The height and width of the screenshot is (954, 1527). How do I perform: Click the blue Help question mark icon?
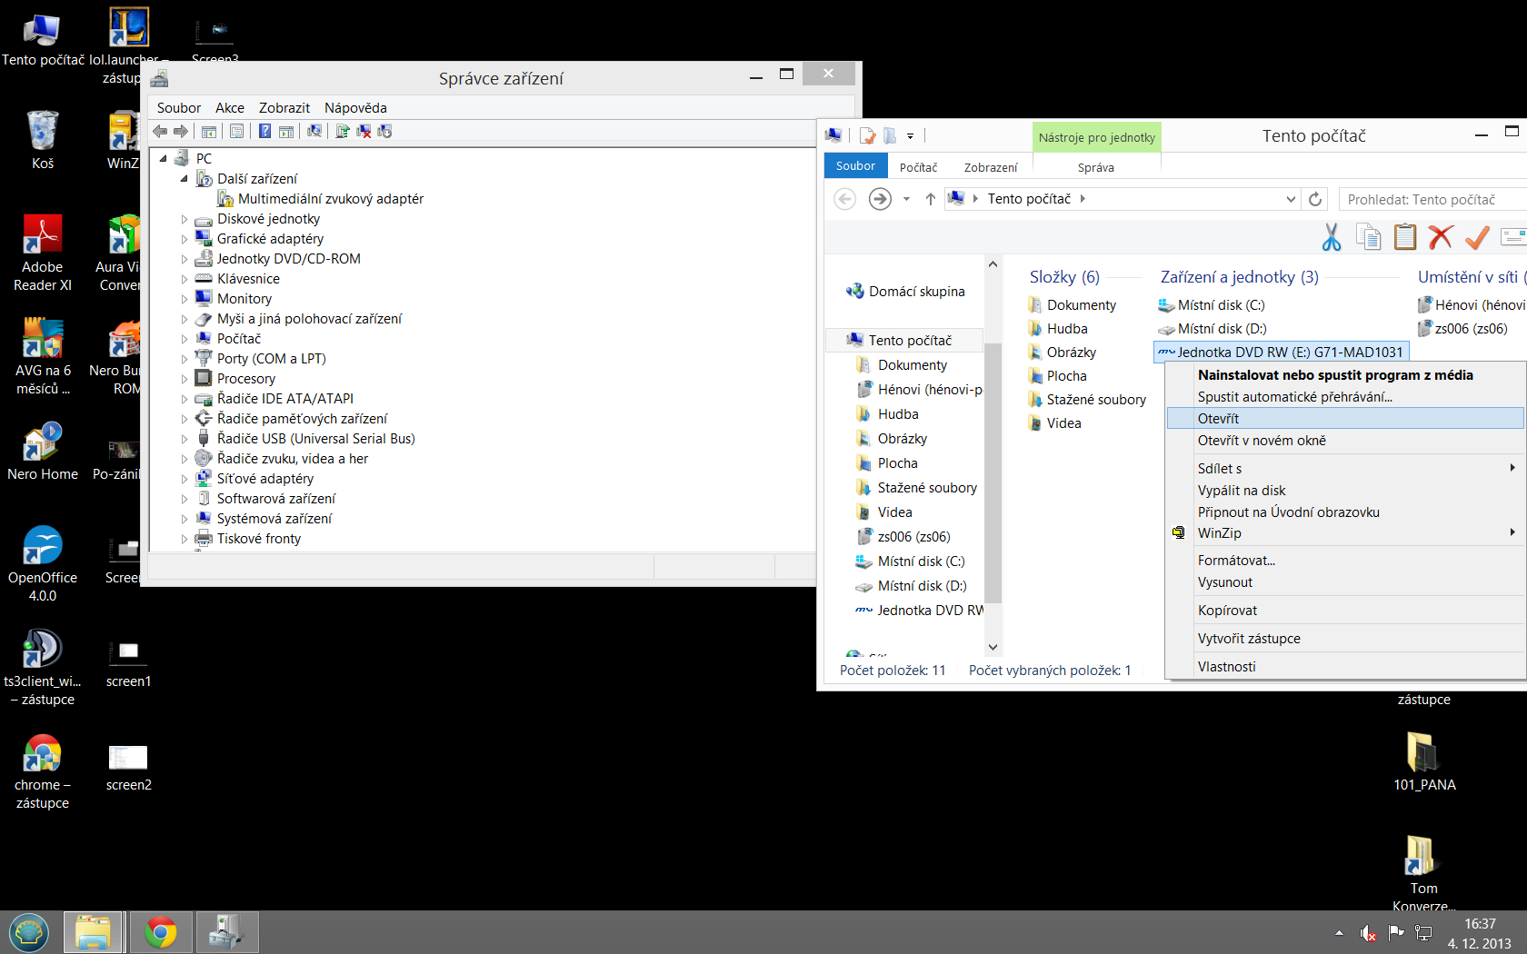[264, 132]
